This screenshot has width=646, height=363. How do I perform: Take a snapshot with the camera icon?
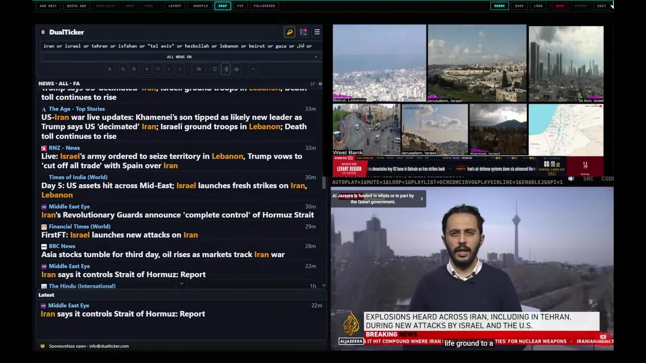(236, 69)
